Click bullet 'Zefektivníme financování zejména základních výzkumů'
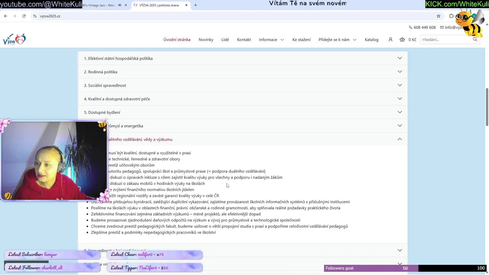Screen dimensions: 489x275 coord(176,214)
